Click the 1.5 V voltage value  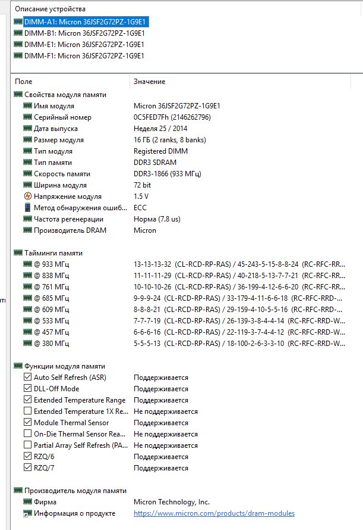coord(141,197)
